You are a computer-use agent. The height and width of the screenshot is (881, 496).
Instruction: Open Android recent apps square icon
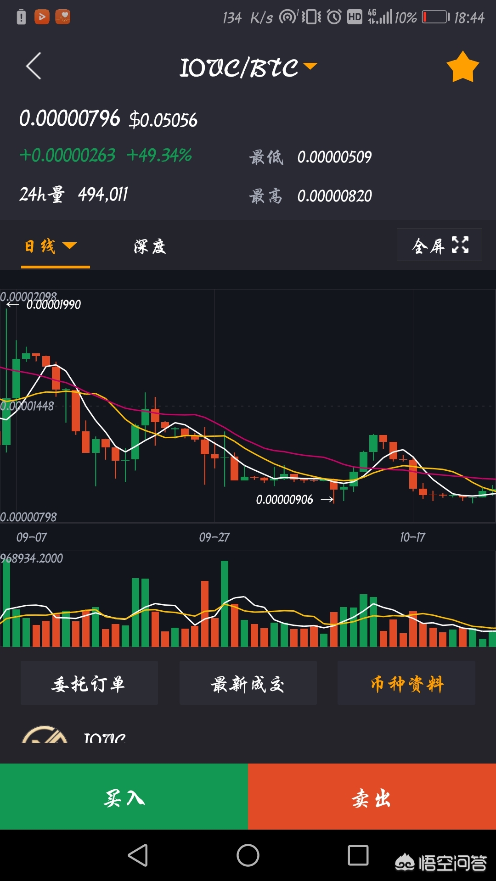click(x=358, y=855)
